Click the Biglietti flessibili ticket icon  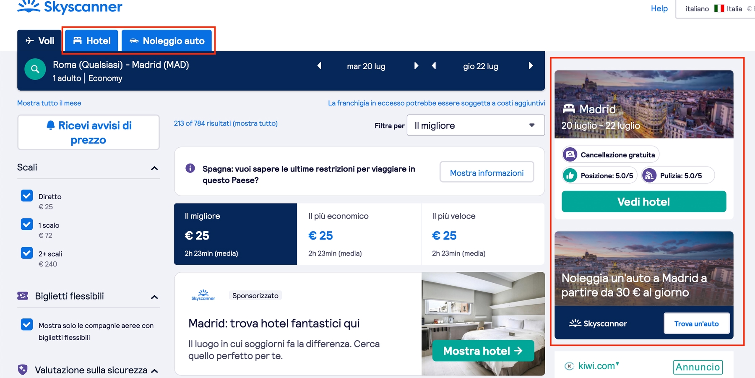pyautogui.click(x=23, y=296)
